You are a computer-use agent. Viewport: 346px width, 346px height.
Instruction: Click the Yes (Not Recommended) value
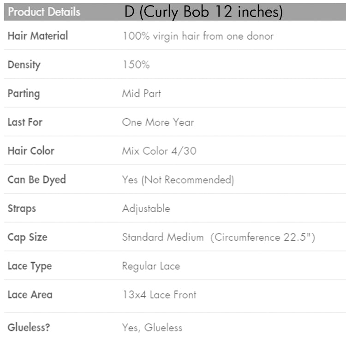178,179
